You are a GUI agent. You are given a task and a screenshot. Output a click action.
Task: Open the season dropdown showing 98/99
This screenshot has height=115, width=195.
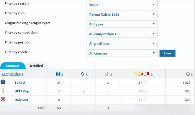122,5
